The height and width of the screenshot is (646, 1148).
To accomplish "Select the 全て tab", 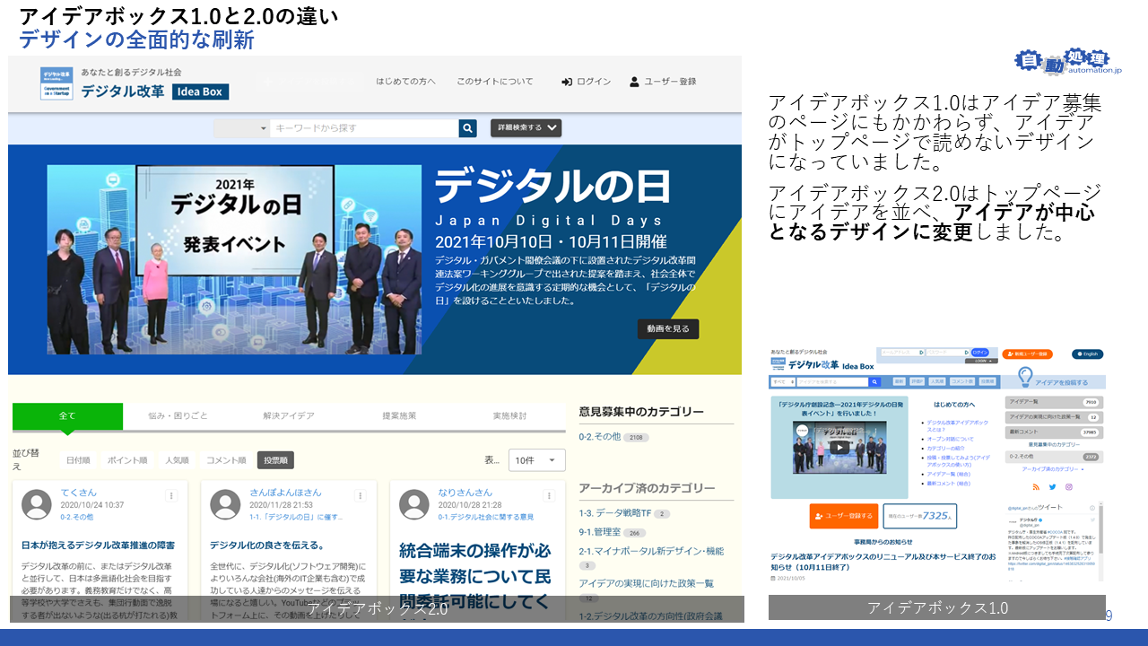I will (x=67, y=416).
